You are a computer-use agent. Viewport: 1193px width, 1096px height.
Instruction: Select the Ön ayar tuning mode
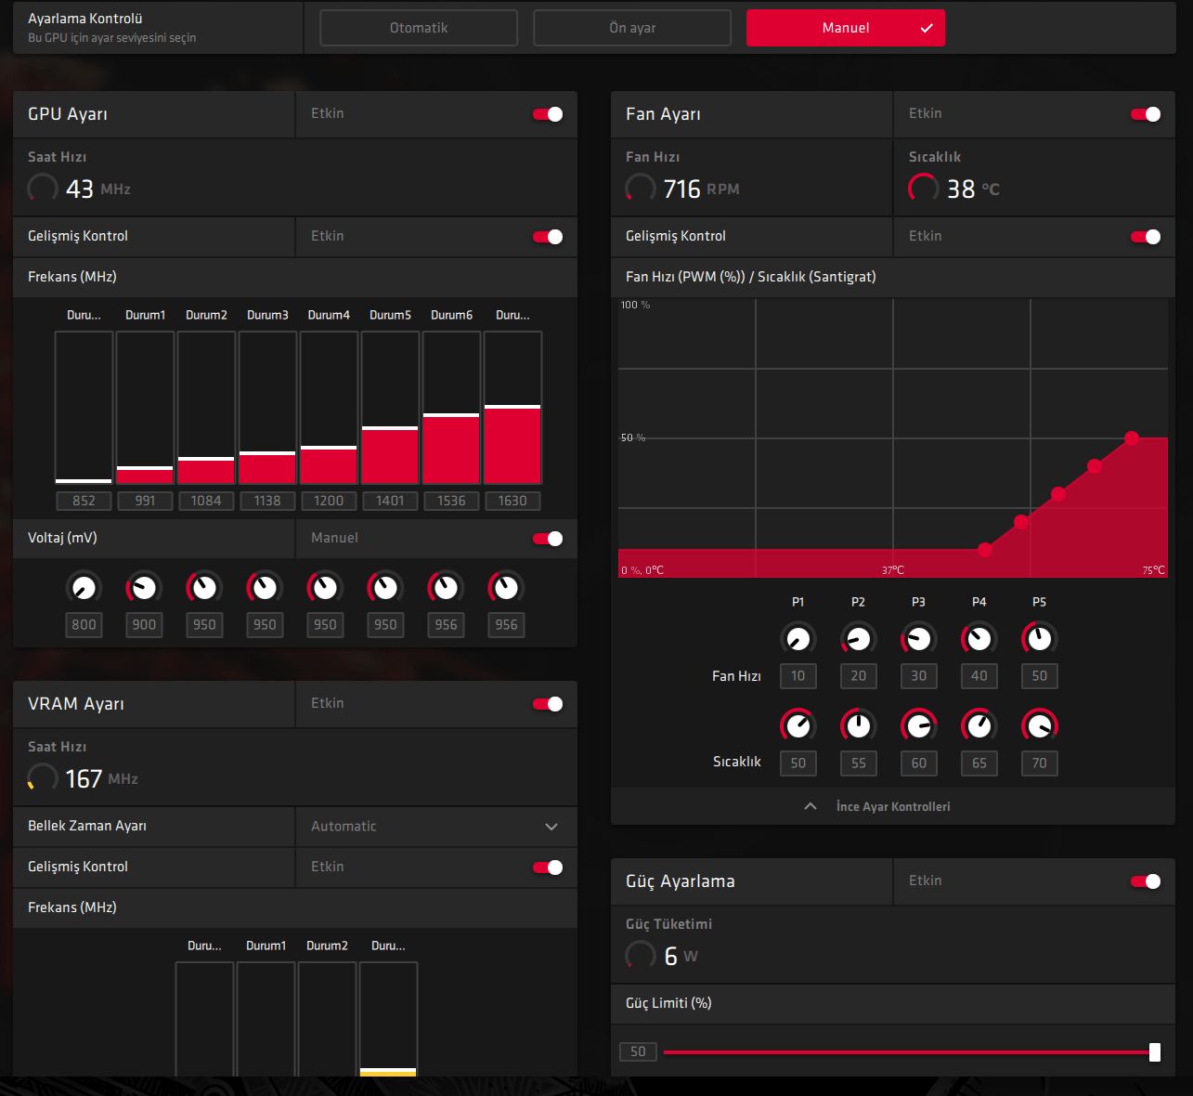click(x=632, y=28)
